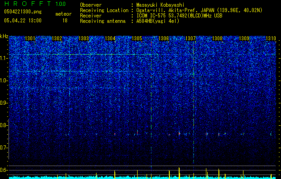Select file name 0504221300.png
This screenshot has width=281, height=179.
coord(23,12)
